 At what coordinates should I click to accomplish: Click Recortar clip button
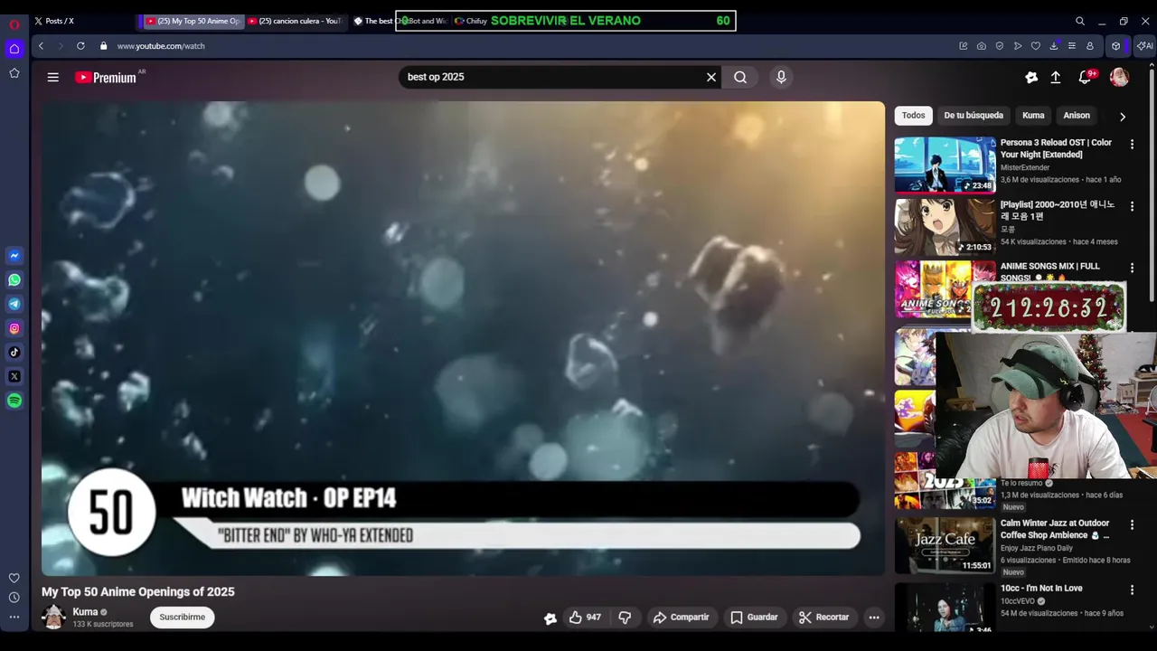tap(823, 618)
